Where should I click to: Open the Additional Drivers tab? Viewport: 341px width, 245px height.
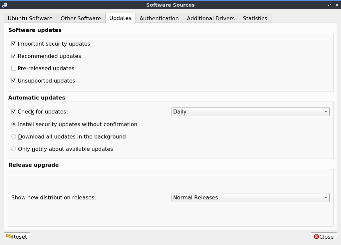pos(210,18)
